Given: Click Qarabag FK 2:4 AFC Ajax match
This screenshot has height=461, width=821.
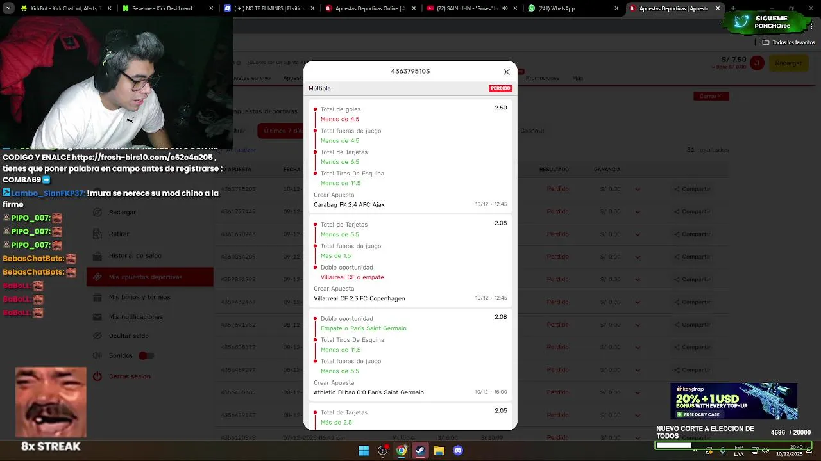Looking at the screenshot, I should click(349, 204).
